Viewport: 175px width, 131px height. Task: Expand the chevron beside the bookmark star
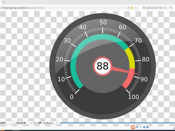point(136,8)
